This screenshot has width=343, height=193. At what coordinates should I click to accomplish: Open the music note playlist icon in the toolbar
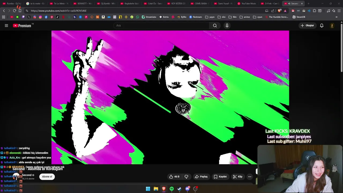pos(328,11)
